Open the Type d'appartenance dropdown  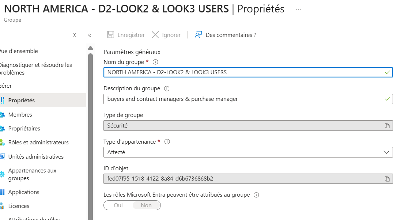248,152
